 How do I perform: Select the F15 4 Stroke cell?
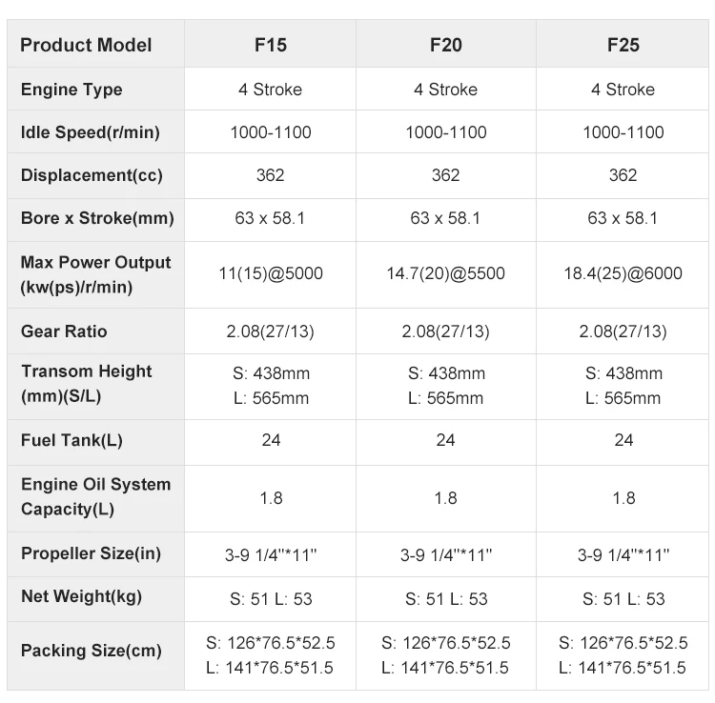click(270, 90)
